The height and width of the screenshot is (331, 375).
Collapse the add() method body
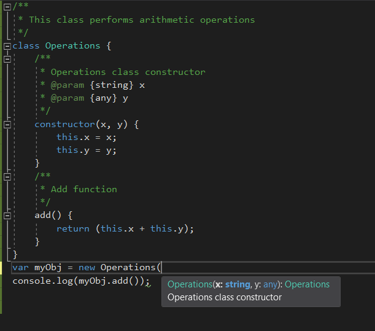(x=7, y=216)
